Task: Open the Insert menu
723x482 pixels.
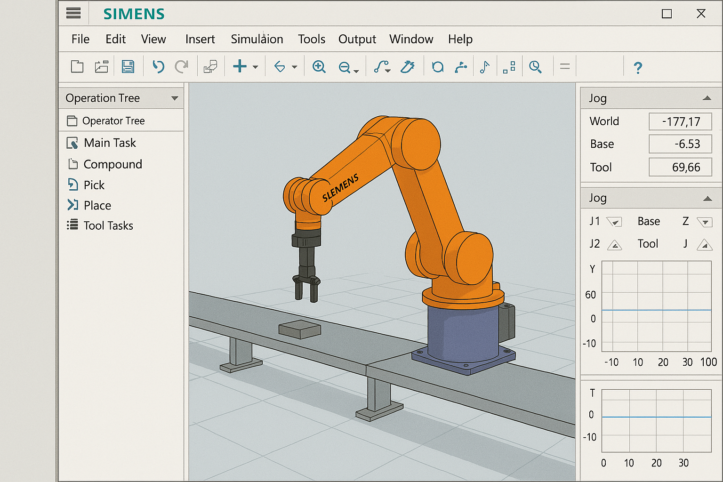Action: point(200,39)
